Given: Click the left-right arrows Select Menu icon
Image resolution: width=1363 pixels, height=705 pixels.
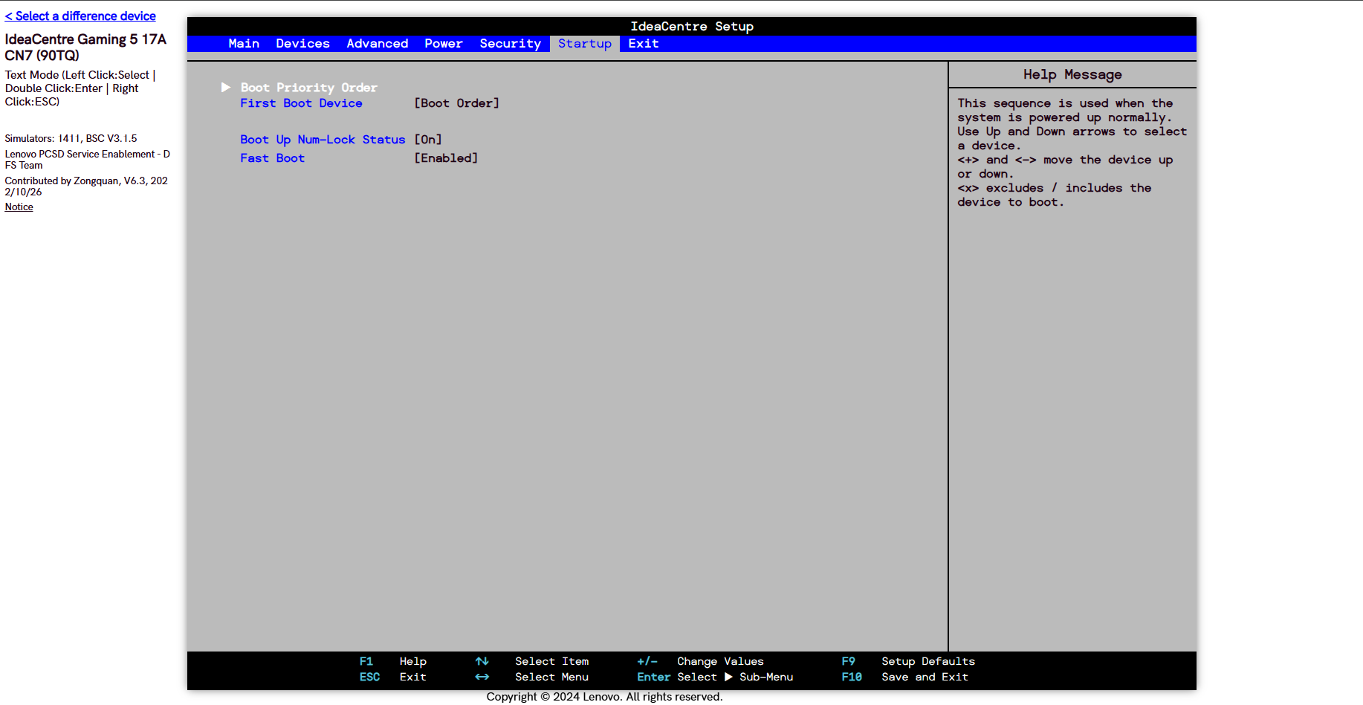Looking at the screenshot, I should (x=482, y=677).
